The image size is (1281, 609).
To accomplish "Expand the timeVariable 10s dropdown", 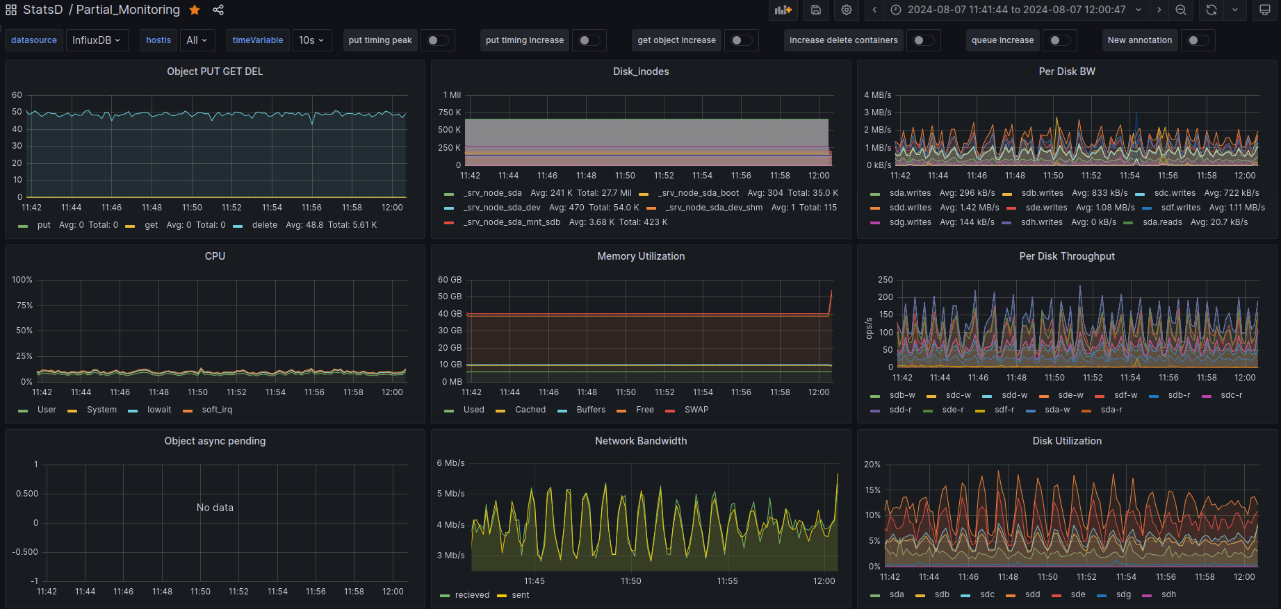I will (x=311, y=40).
